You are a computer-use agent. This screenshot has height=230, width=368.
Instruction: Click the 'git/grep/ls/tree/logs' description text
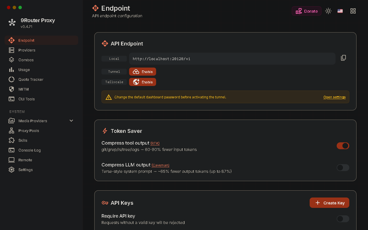(149, 149)
